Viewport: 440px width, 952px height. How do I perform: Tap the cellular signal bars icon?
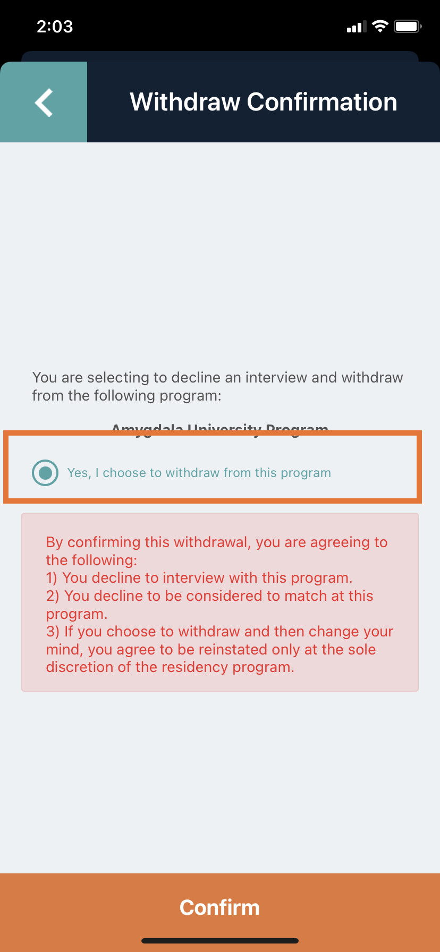357,27
